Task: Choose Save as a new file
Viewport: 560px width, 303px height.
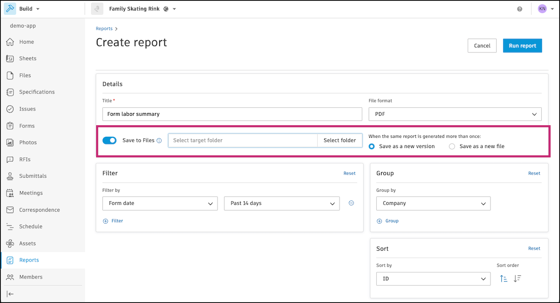Action: (452, 147)
